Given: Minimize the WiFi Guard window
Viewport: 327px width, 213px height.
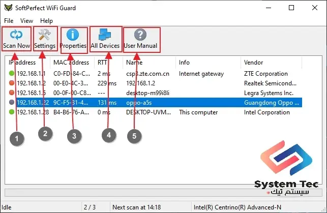Looking at the screenshot, I should 269,8.
